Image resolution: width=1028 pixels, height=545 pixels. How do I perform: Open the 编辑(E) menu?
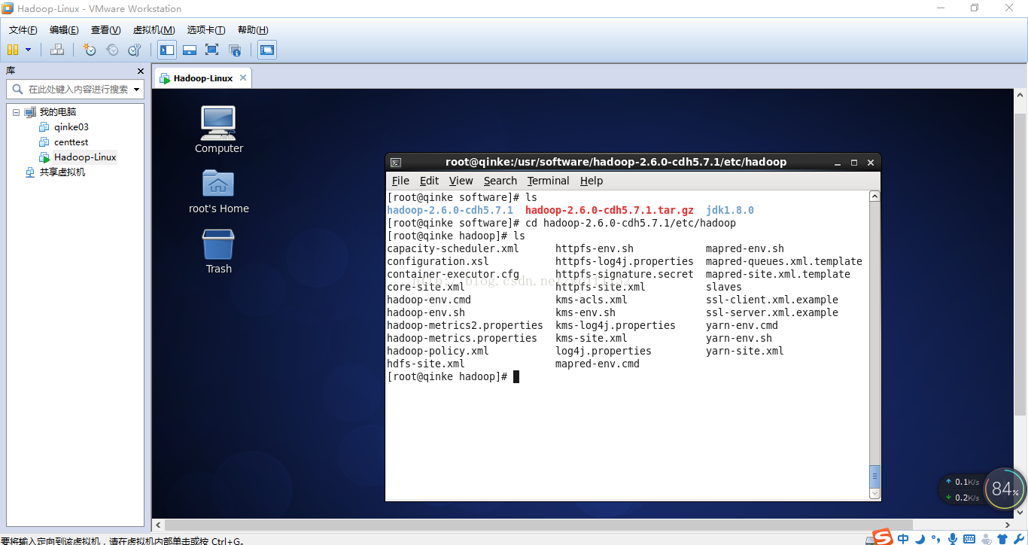point(64,30)
